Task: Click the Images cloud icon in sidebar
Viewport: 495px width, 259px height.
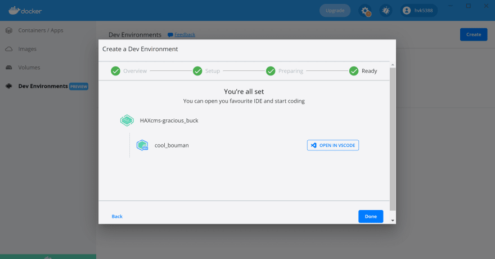Action: point(9,49)
